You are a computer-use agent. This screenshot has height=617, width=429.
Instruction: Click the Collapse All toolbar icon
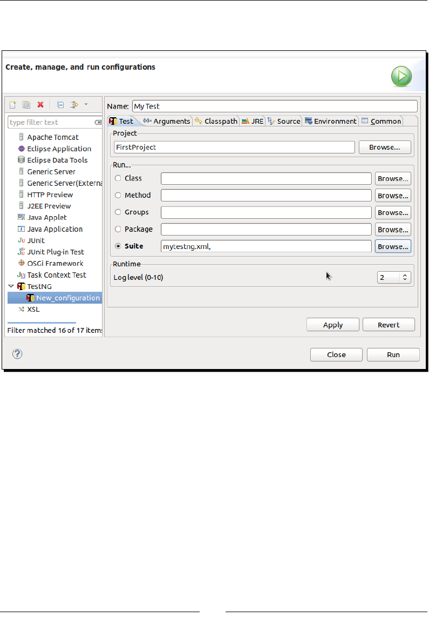tap(60, 105)
